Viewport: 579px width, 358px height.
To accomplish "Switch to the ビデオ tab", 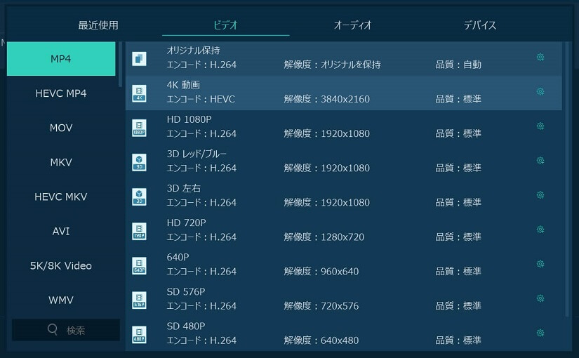I will (x=225, y=25).
